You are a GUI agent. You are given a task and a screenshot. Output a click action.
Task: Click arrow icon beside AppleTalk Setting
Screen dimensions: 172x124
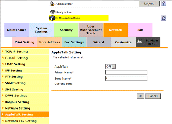tap(3, 114)
